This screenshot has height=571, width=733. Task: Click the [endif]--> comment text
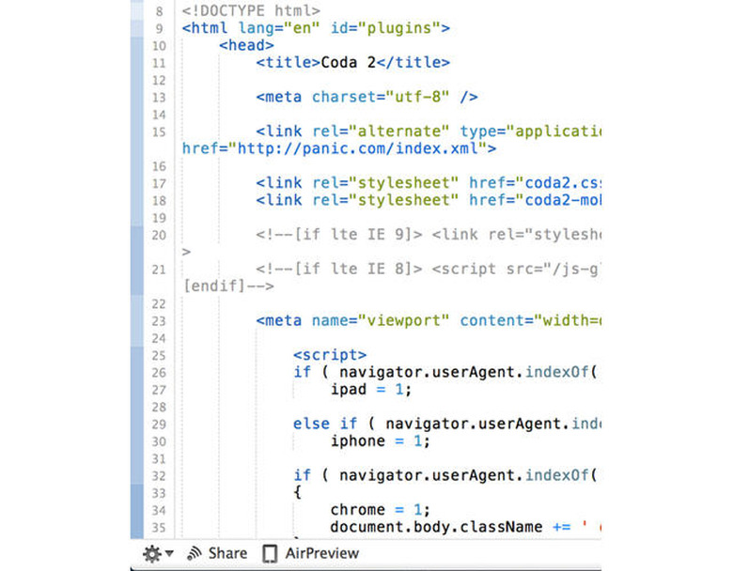[x=228, y=285]
